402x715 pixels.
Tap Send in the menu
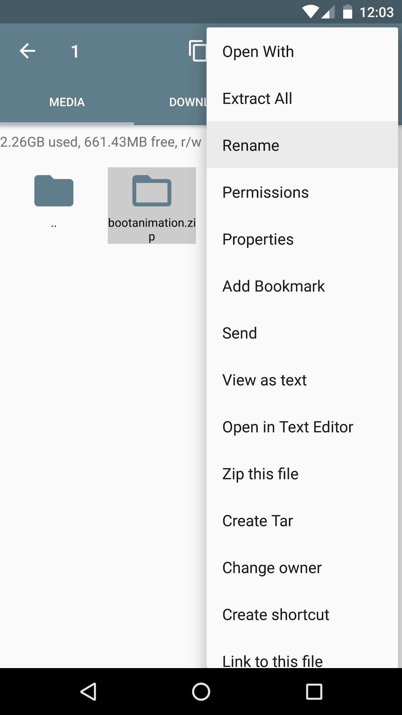click(302, 333)
